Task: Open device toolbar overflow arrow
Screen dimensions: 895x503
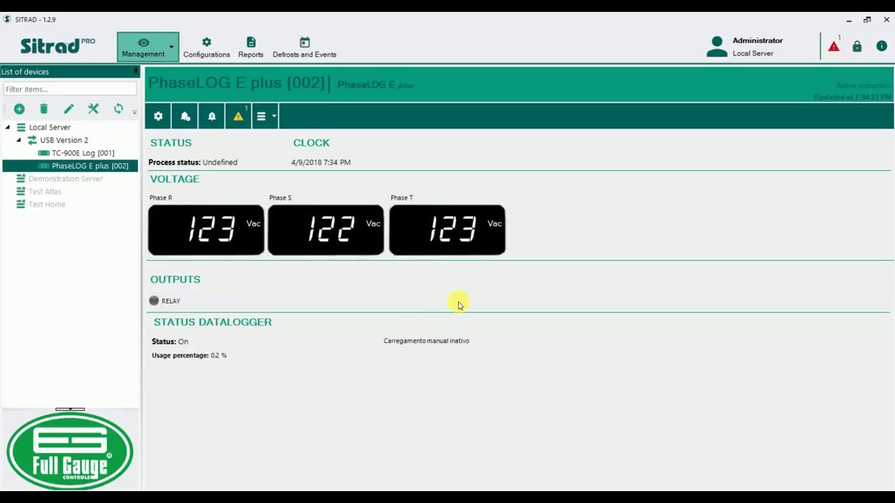Action: point(134,112)
